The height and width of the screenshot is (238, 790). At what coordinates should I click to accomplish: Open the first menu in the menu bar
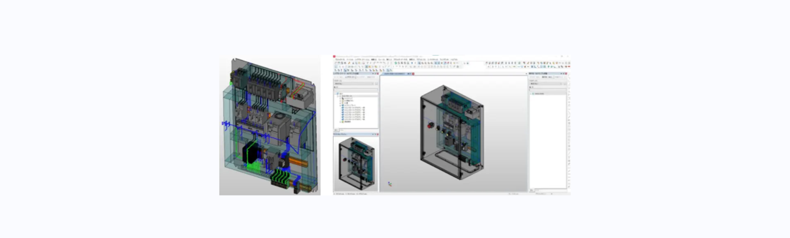pos(340,59)
